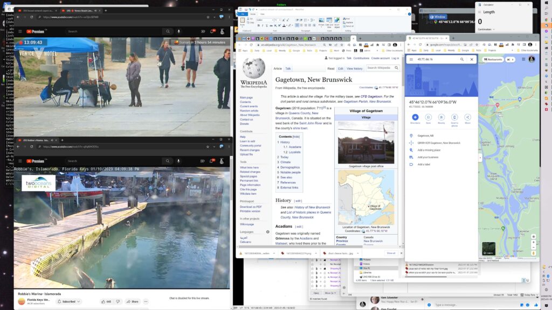Image resolution: width=552 pixels, height=310 pixels.
Task: Click the Share button under Robbie's Marina video
Action: 132,301
